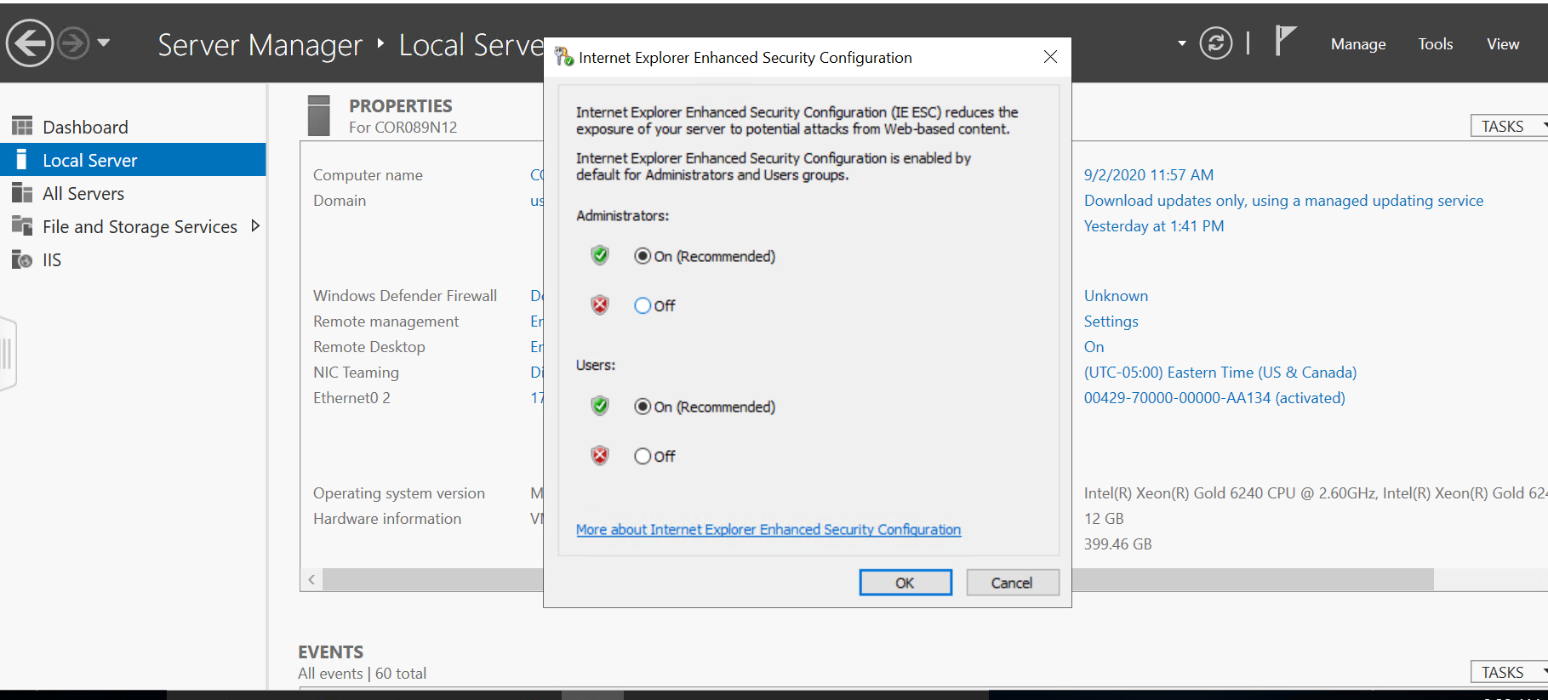Open the View menu
Screen dimensions: 1548x700
pyautogui.click(x=1503, y=44)
